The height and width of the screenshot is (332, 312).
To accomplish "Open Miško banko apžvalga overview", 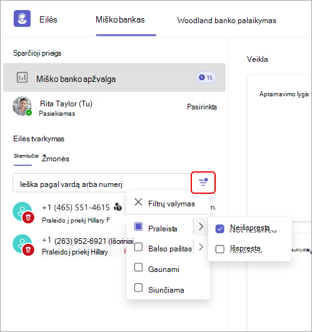I will click(114, 78).
